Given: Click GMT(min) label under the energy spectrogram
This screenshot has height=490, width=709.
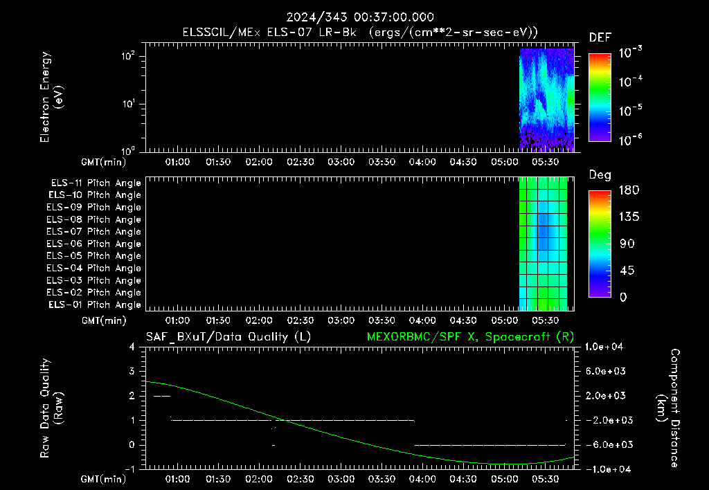Looking at the screenshot, I should (x=104, y=162).
